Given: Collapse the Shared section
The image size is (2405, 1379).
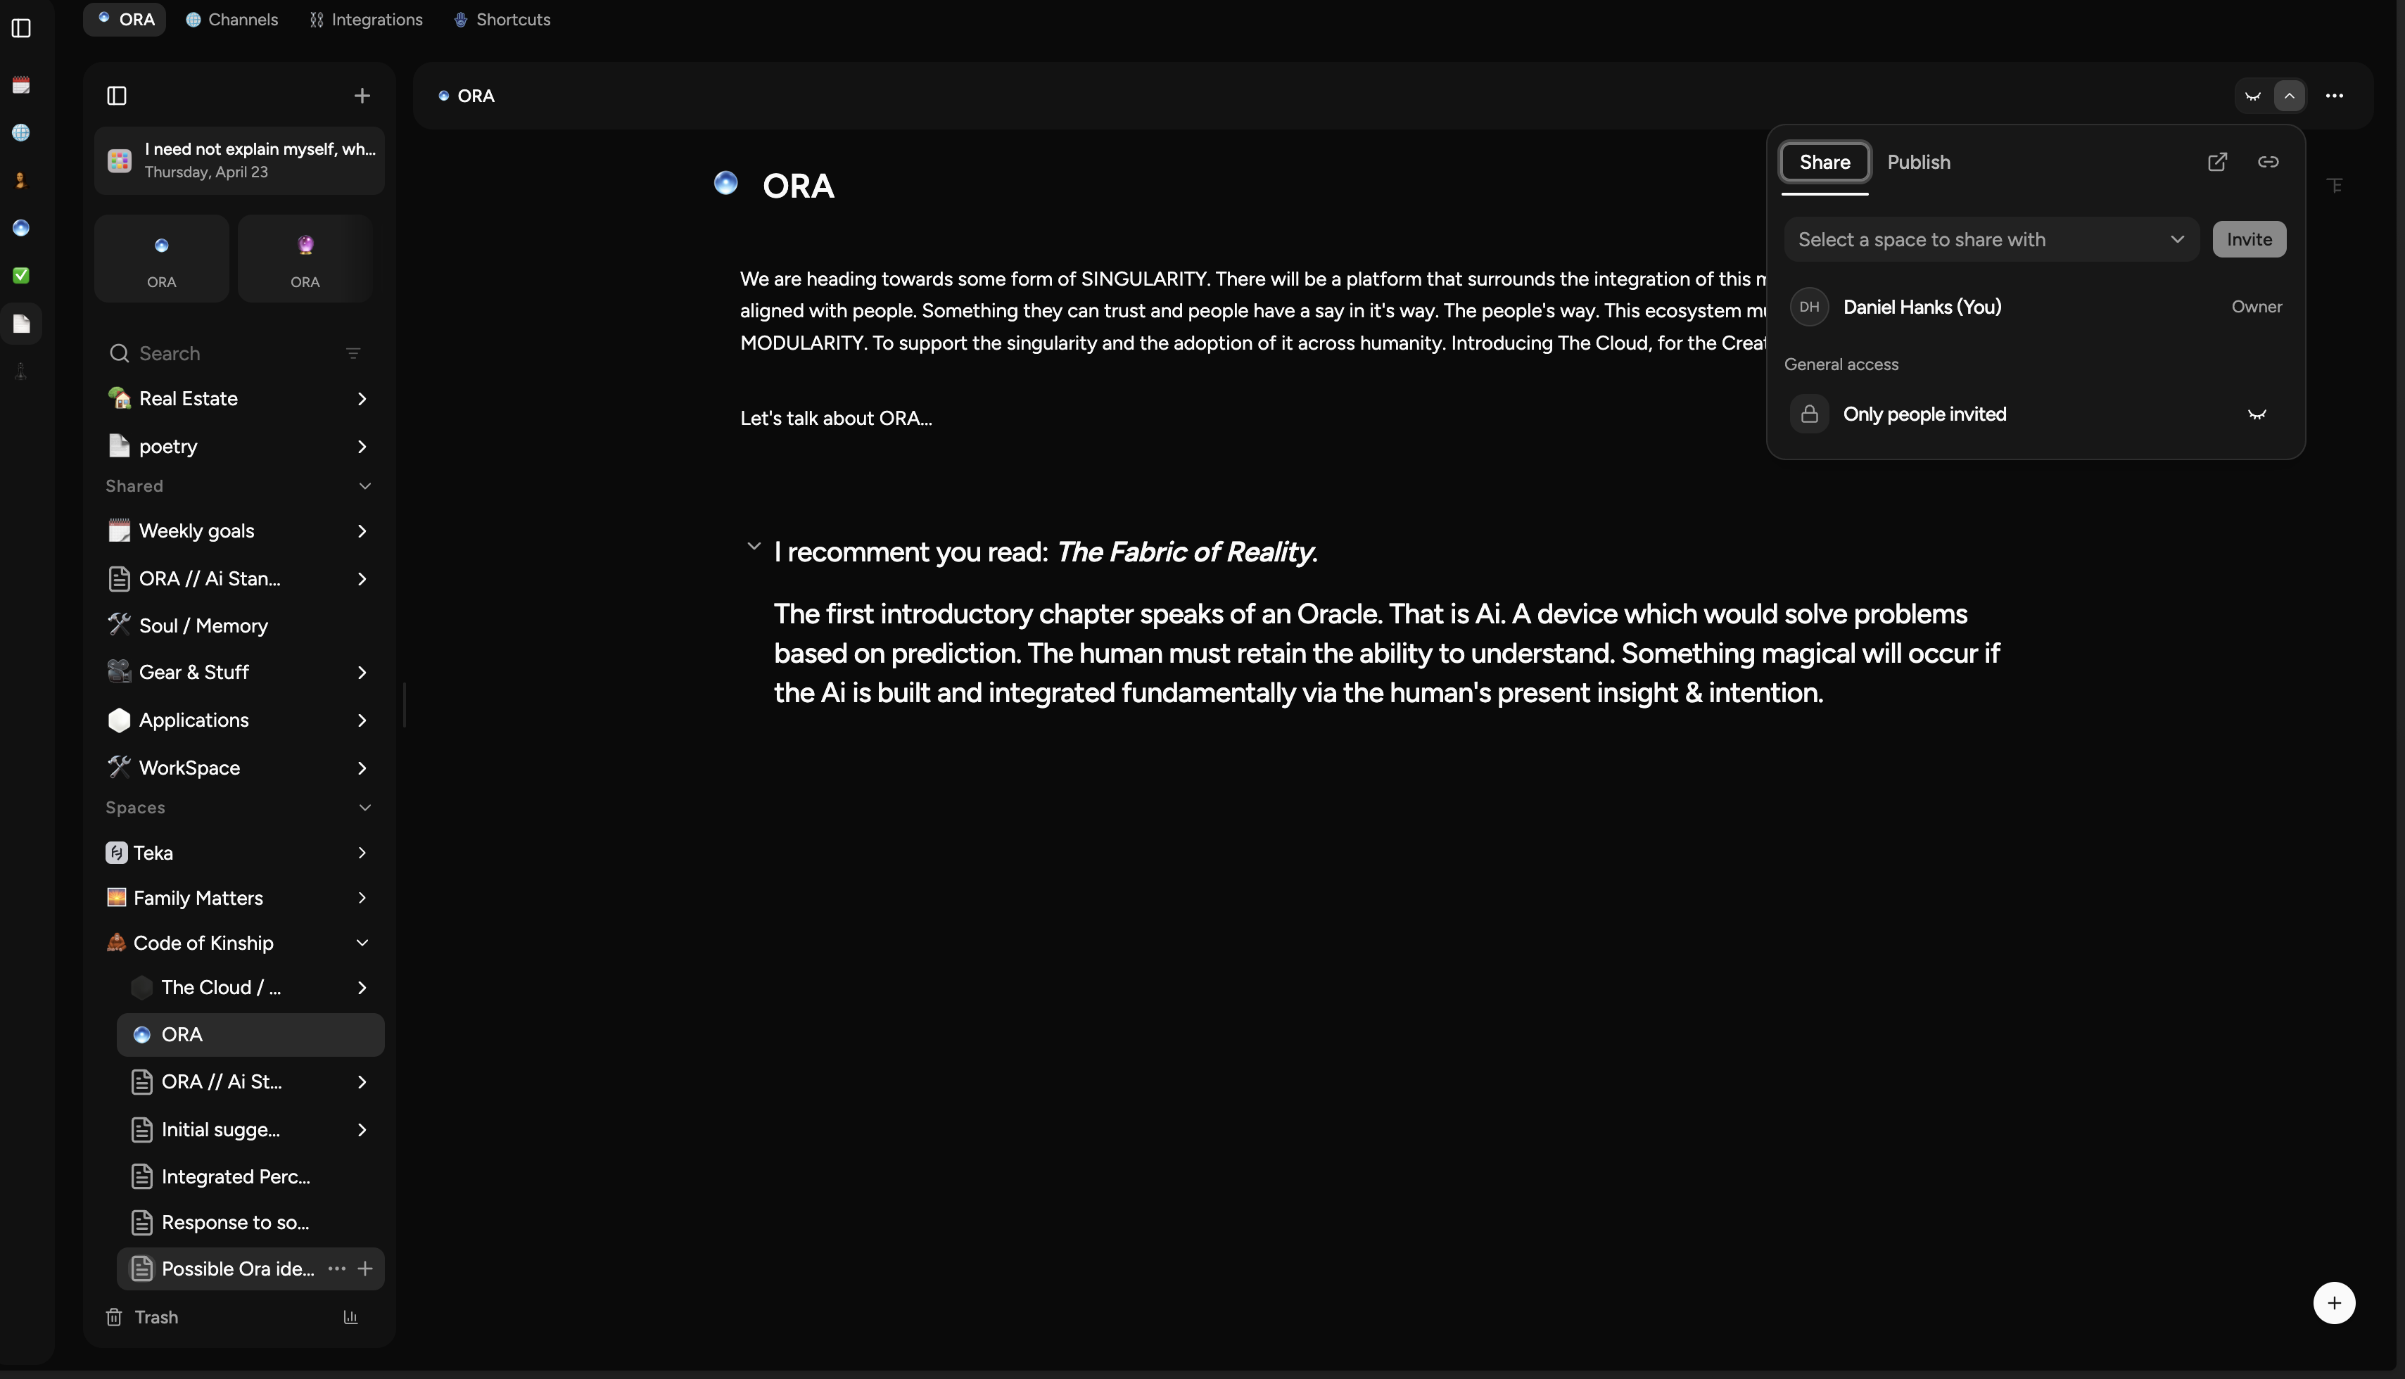Looking at the screenshot, I should (364, 486).
